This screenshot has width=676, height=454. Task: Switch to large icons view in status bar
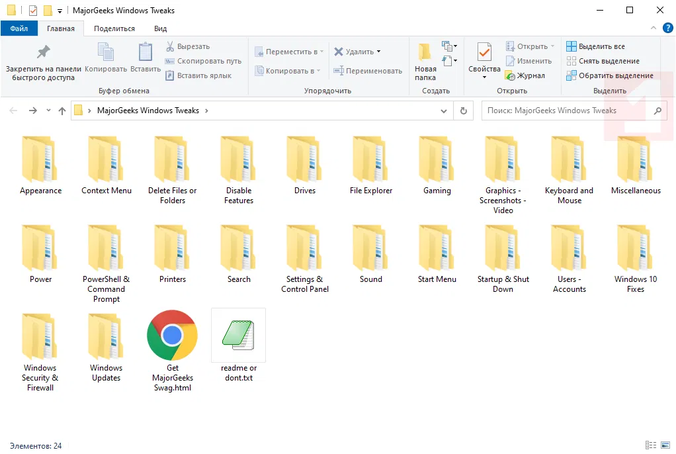[x=665, y=445]
